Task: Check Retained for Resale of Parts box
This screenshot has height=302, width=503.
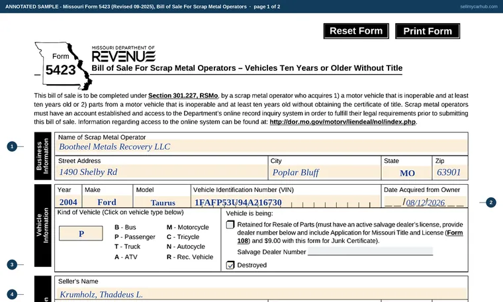Action: coord(230,225)
